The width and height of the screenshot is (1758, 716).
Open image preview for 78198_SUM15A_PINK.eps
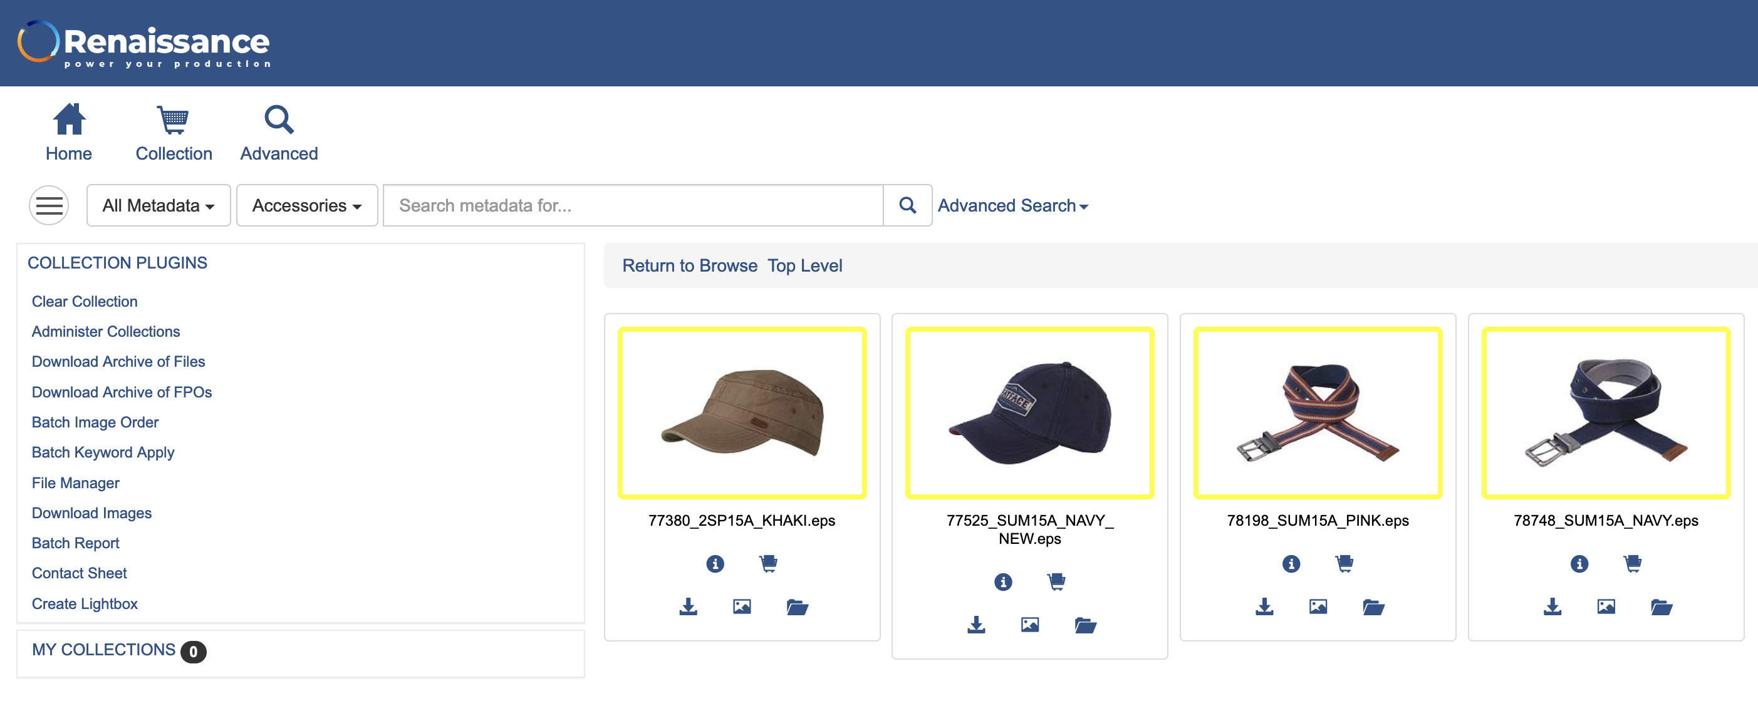[x=1318, y=606]
